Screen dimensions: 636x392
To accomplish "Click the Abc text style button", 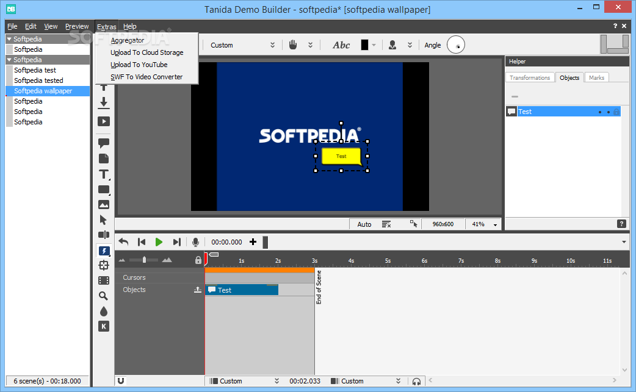I will point(341,45).
